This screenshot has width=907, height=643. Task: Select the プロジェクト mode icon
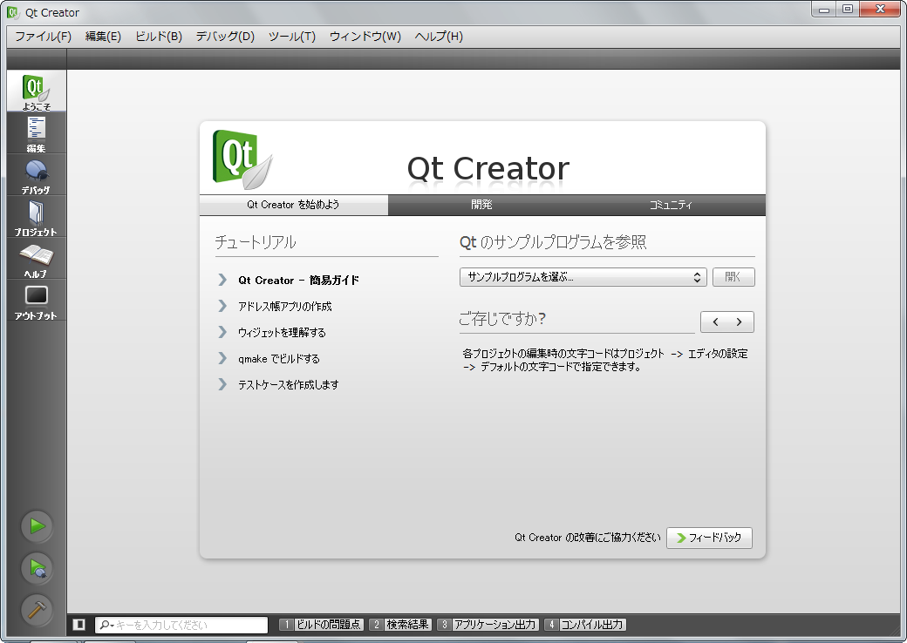(36, 217)
